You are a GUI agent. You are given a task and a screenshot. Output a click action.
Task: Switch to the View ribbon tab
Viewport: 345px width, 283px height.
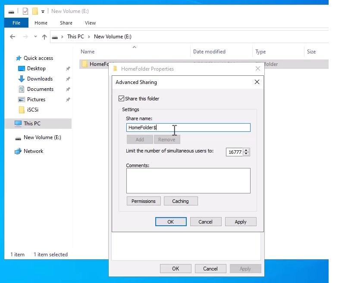point(90,23)
